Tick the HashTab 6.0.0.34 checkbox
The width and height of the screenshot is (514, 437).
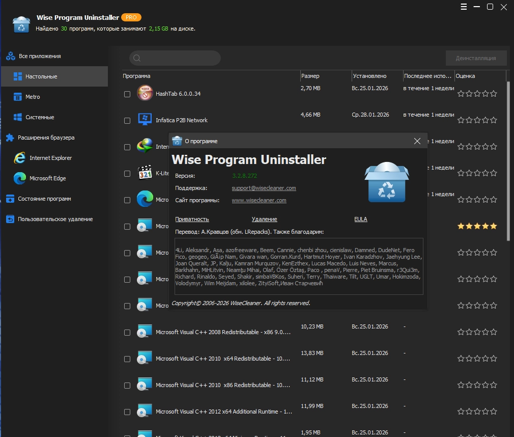(x=127, y=94)
